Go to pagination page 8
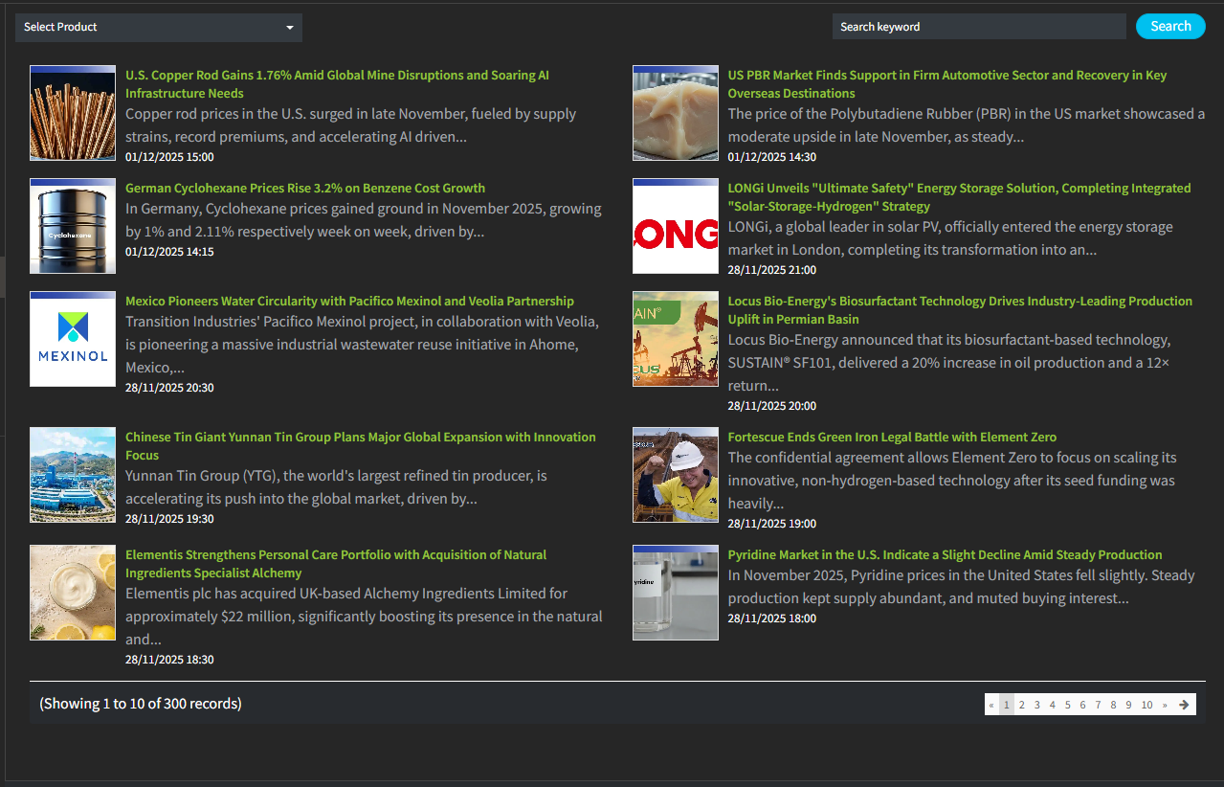Screen dimensions: 1224x787 tap(1113, 705)
